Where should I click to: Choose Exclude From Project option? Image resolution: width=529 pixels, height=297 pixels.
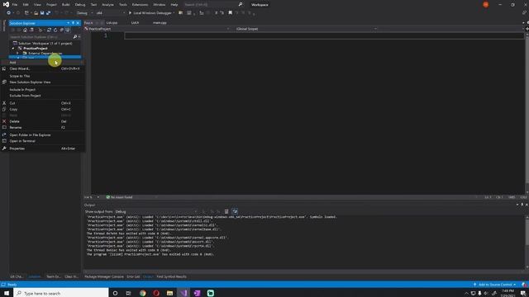click(42, 96)
